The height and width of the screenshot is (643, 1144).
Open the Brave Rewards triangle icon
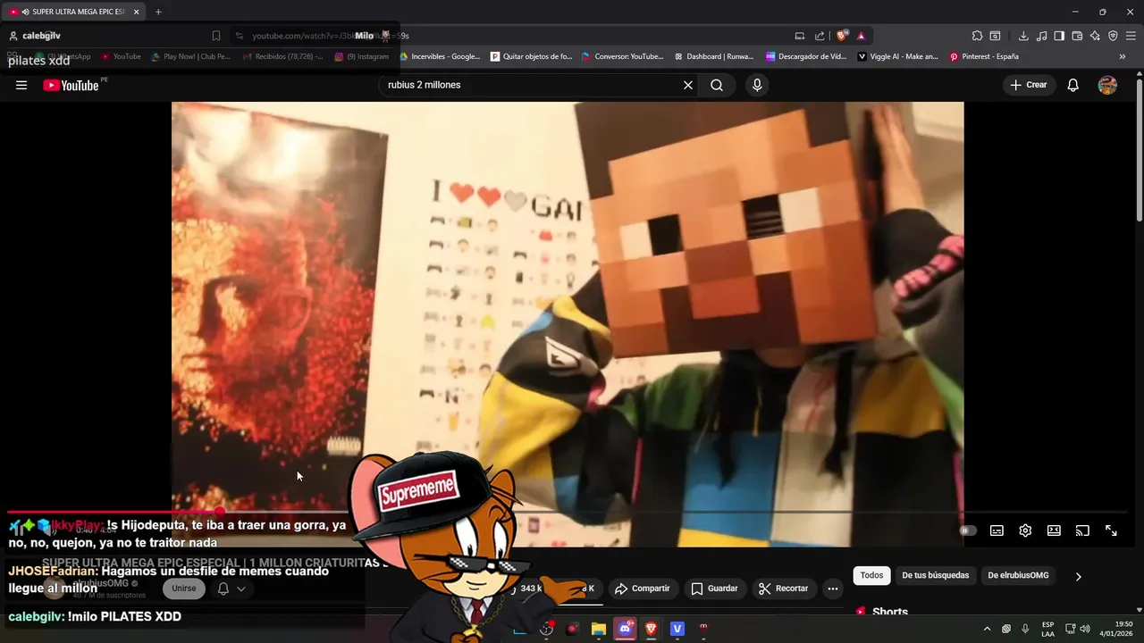[x=861, y=36]
